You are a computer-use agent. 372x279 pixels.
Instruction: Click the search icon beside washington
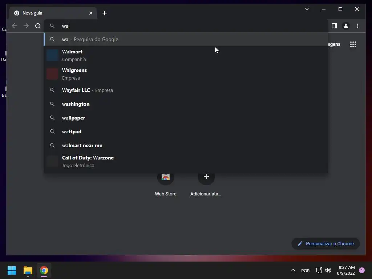click(x=52, y=104)
